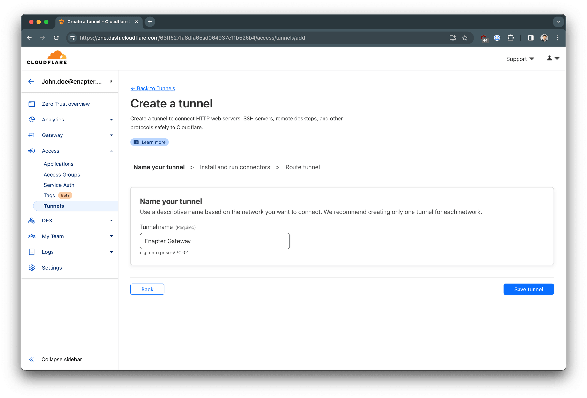587x398 pixels.
Task: Follow the Back to Tunnels link
Action: pos(153,88)
